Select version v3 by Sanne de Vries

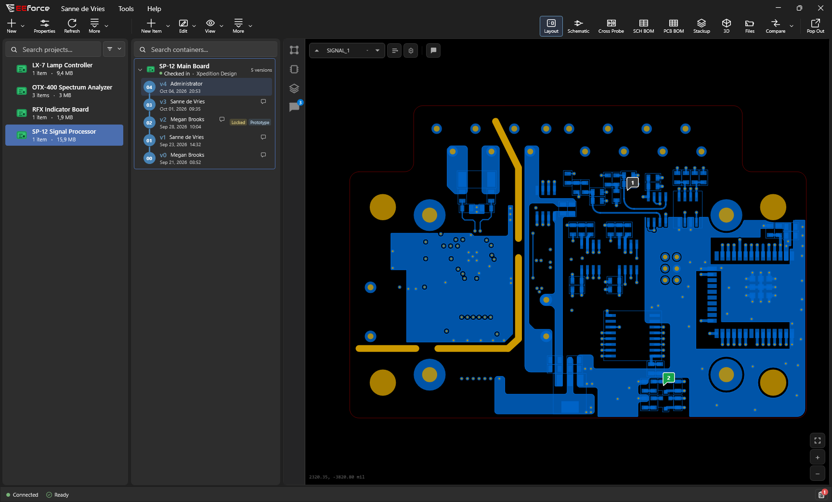coord(207,105)
